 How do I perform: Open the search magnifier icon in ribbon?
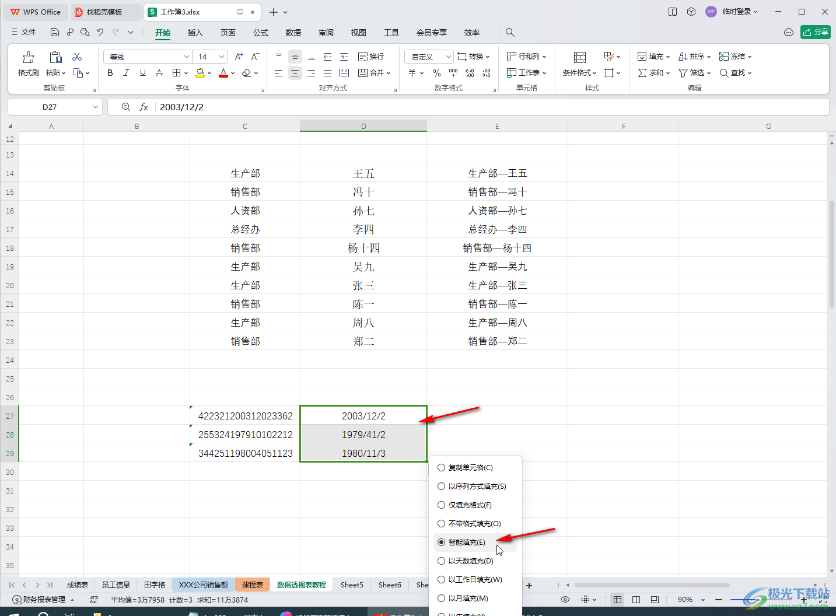(510, 33)
